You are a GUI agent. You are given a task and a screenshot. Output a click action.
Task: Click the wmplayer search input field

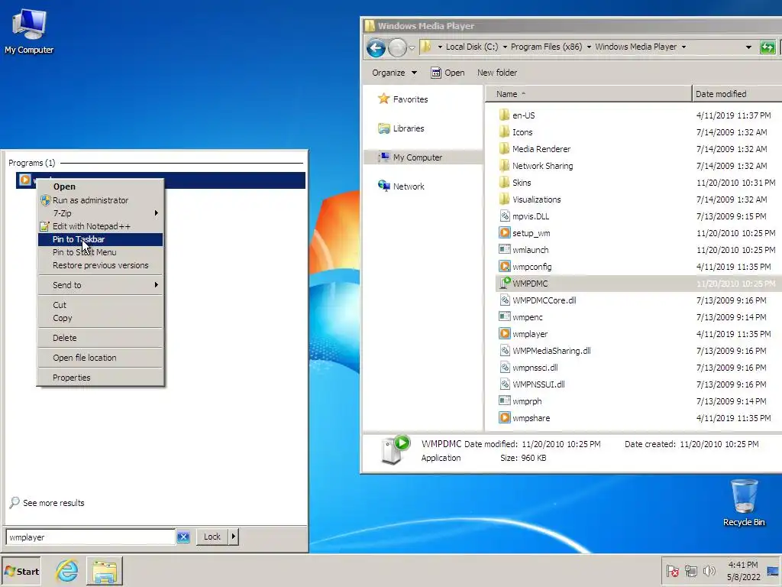coord(90,537)
